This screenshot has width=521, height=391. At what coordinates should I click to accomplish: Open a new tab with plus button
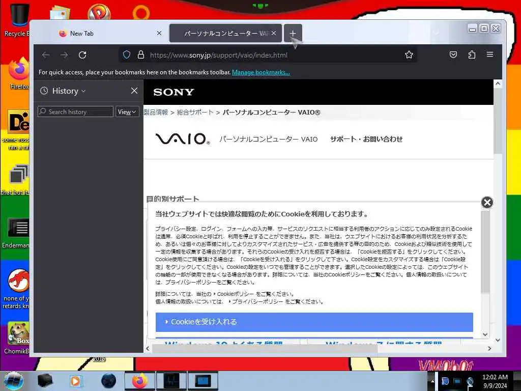point(293,33)
